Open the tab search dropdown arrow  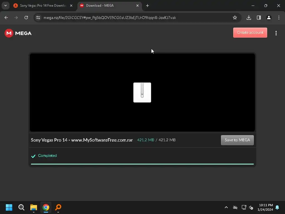(6, 6)
